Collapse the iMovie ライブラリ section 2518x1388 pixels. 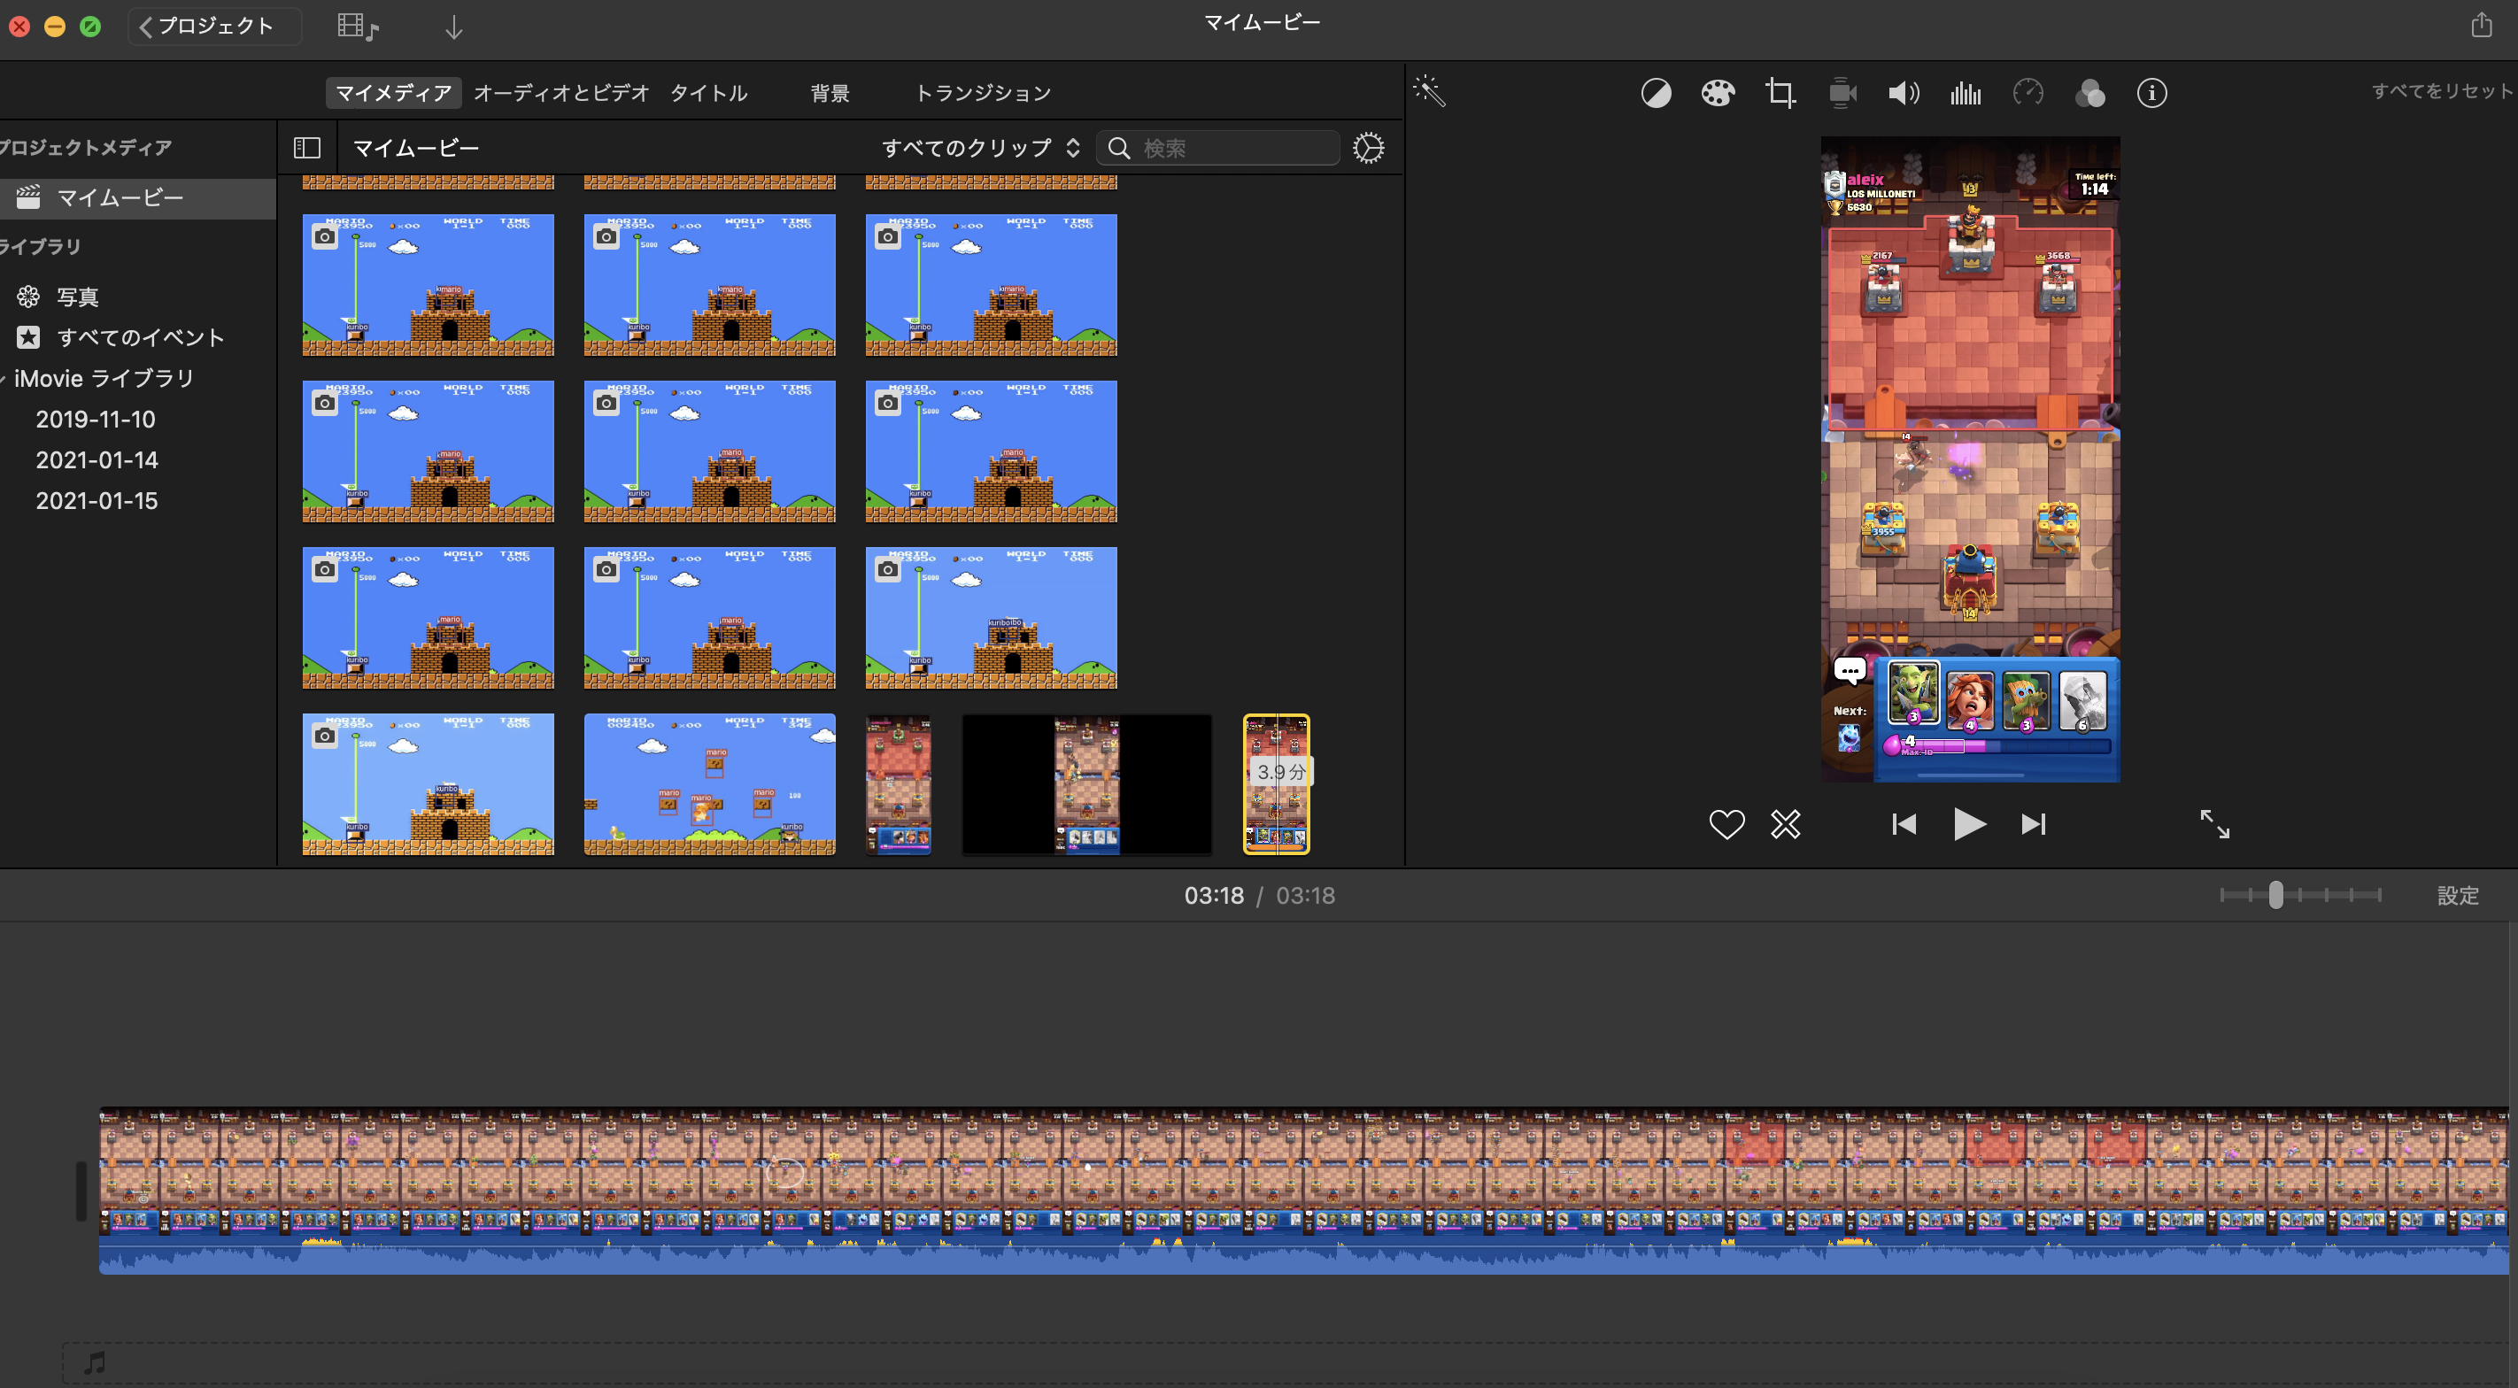pos(3,381)
